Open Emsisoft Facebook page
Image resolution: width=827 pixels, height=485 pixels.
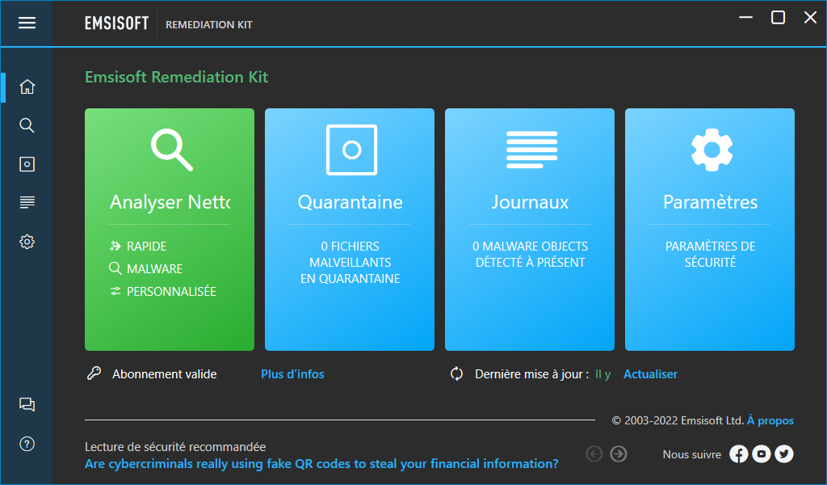point(738,453)
